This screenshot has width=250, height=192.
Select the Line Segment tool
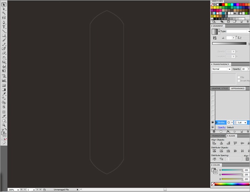[4, 31]
